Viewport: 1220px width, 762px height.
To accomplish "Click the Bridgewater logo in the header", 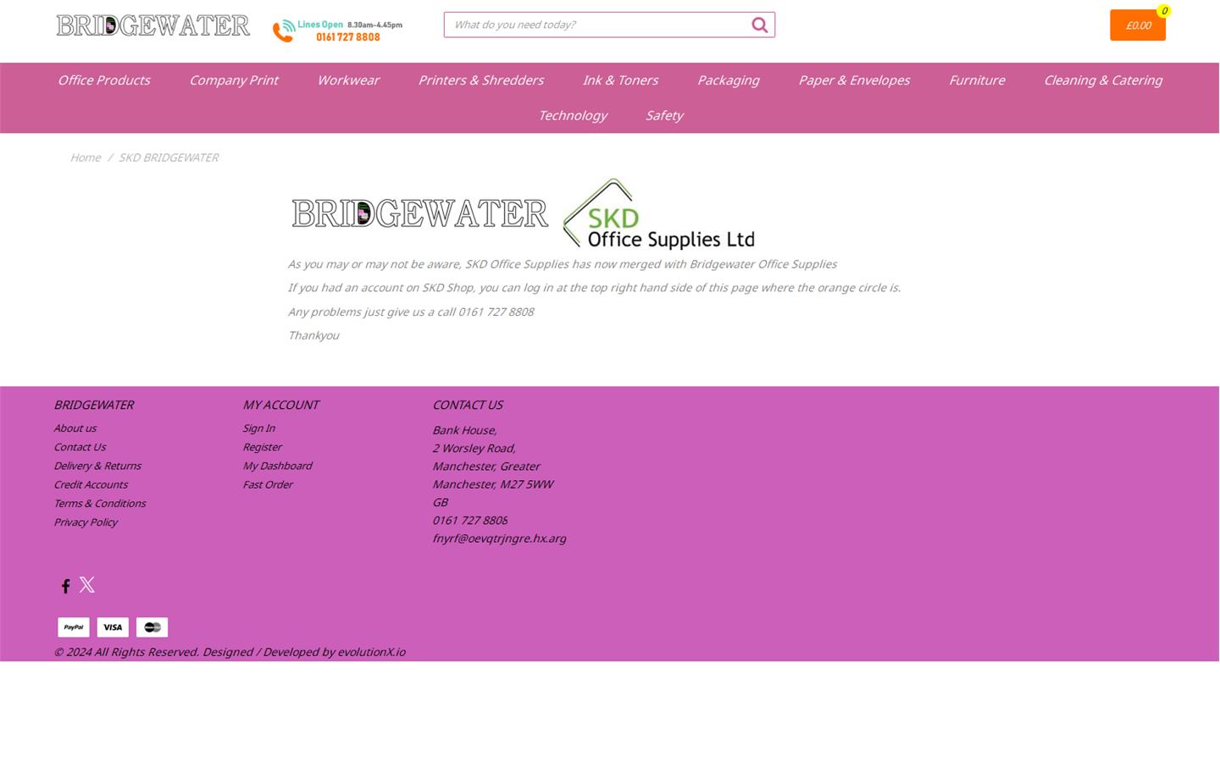I will (153, 25).
